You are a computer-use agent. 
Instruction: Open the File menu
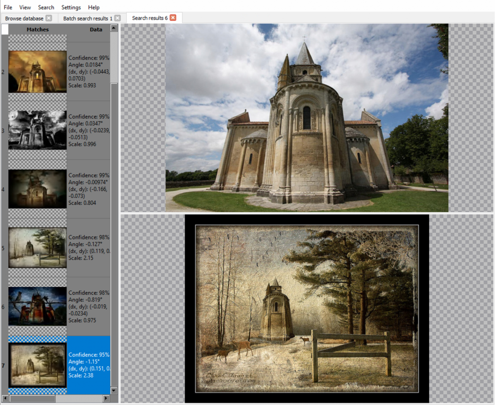point(8,7)
